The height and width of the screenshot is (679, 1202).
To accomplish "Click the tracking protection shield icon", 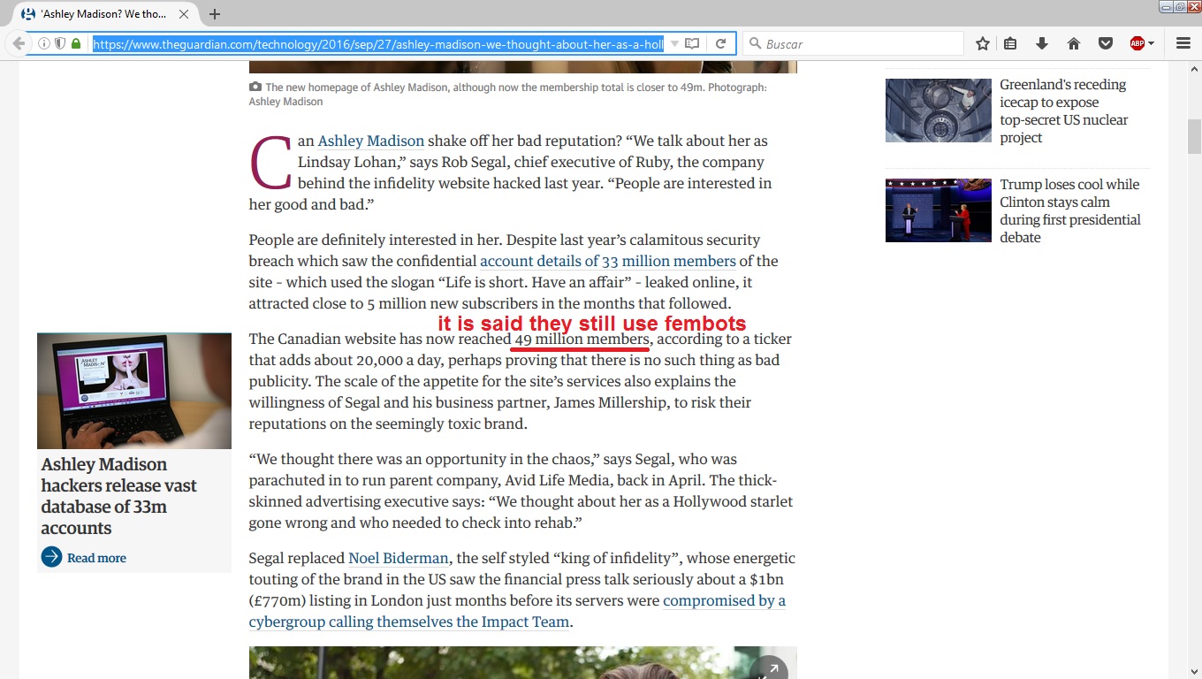I will (60, 43).
